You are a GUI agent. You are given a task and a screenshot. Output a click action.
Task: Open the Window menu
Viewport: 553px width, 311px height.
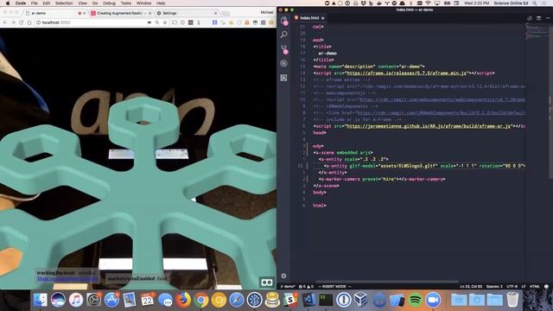point(144,3)
